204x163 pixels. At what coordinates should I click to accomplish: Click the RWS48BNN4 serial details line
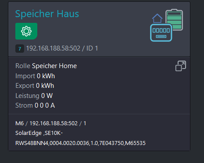[80, 143]
